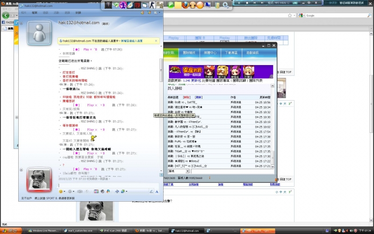Bookmark the page using the star icon
Screen dimensions: 374x234
[x=290, y=15]
